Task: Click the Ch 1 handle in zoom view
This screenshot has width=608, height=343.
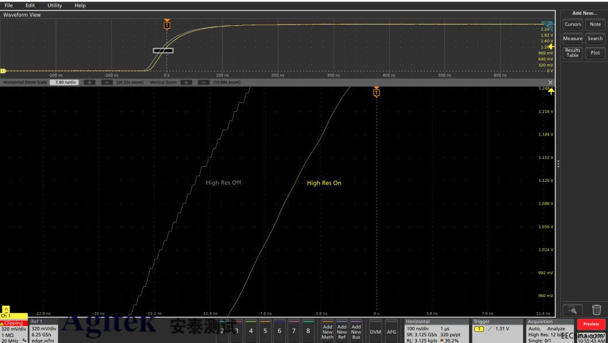Action: pyautogui.click(x=6, y=310)
